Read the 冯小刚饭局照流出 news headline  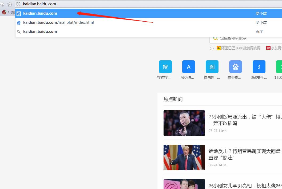245,120
